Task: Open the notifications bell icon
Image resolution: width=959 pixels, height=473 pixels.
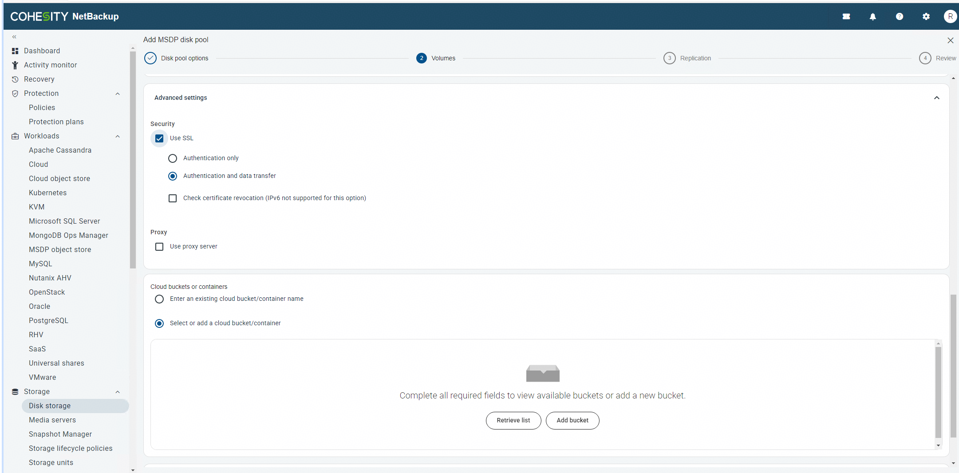Action: 872,17
